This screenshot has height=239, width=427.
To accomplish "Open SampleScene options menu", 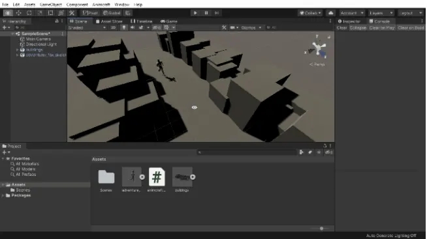I will pos(63,34).
